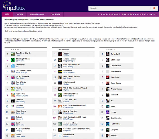Open the POPULAR BY GENRE tab
The height and width of the screenshot is (139, 159).
click(x=37, y=14)
